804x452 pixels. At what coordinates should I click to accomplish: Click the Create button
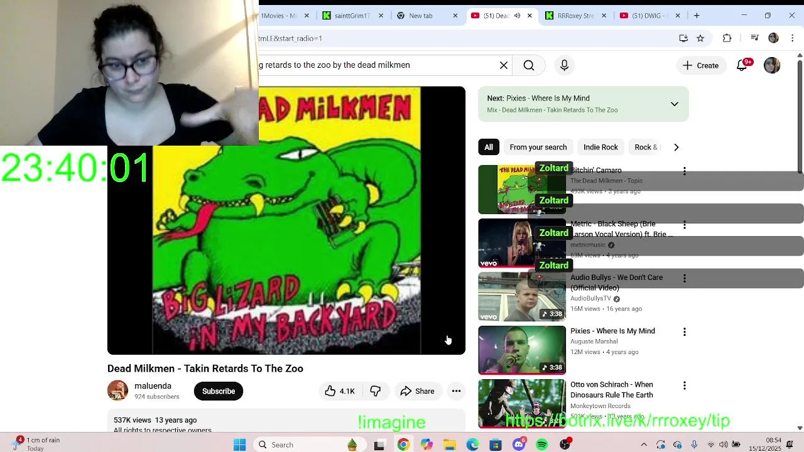(x=700, y=65)
